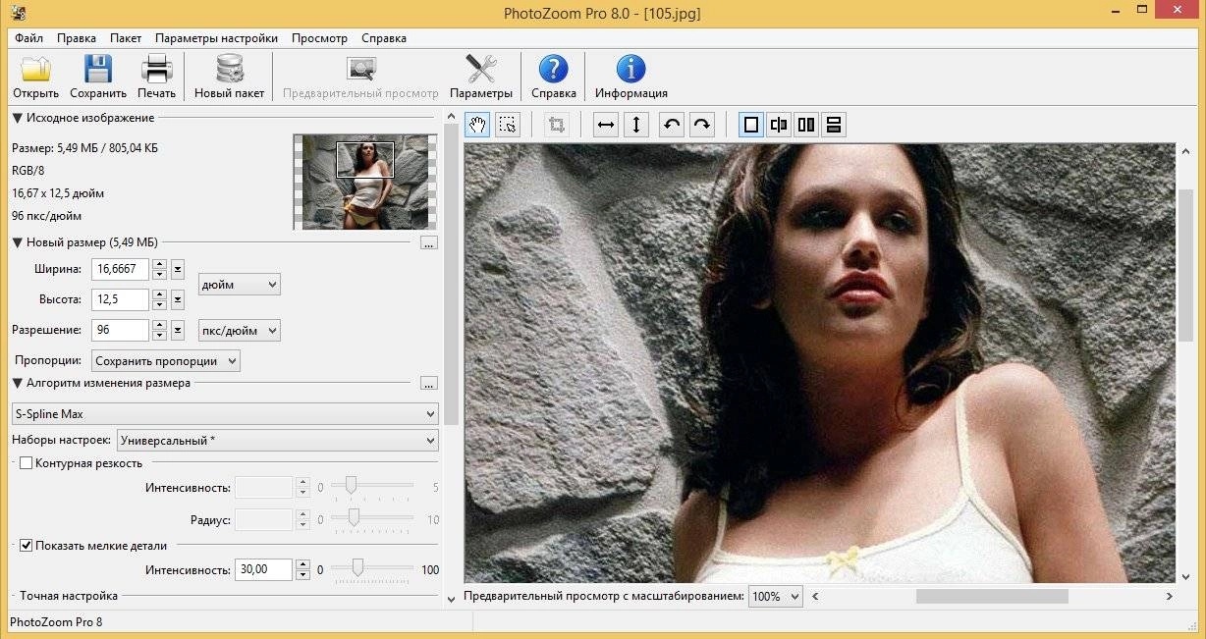The width and height of the screenshot is (1206, 639).
Task: Rotate image clockwise
Action: [701, 125]
